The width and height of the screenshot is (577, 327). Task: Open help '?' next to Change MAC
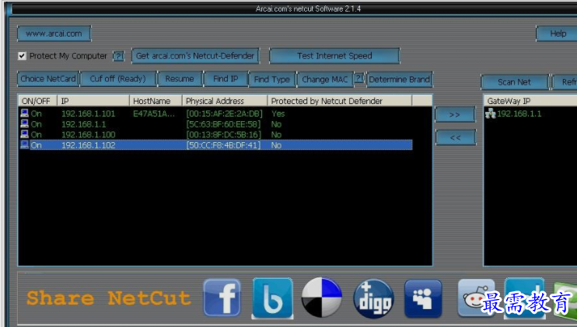tap(358, 78)
